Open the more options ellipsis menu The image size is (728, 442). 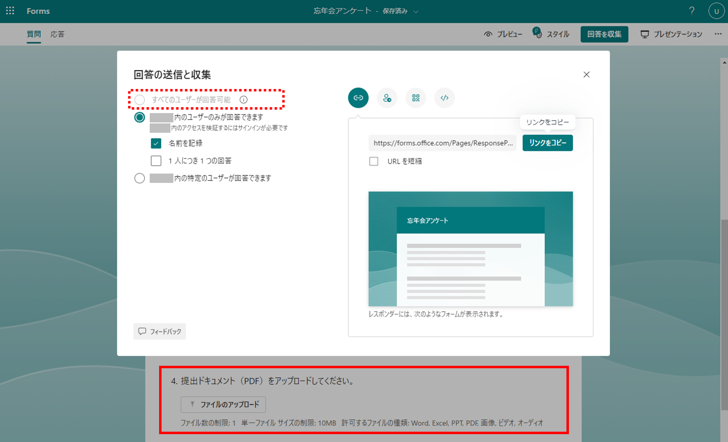pos(718,34)
